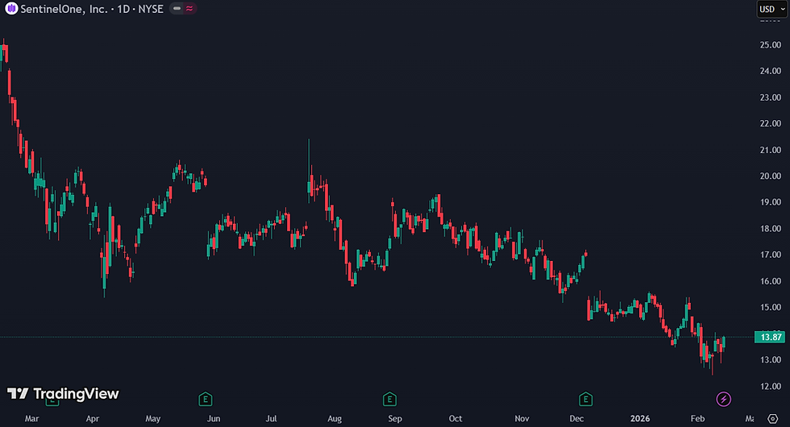This screenshot has height=427, width=790.
Task: Click the 17.00 price axis label
Action: 771,255
